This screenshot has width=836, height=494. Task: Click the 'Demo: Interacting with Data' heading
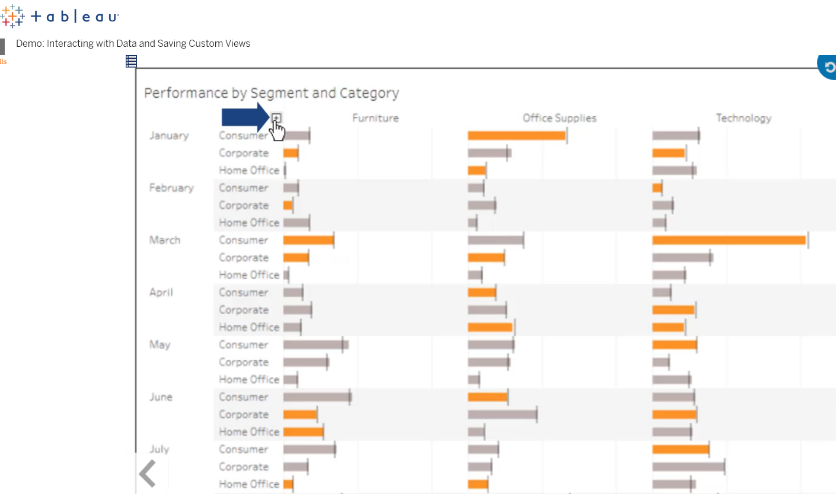[133, 43]
